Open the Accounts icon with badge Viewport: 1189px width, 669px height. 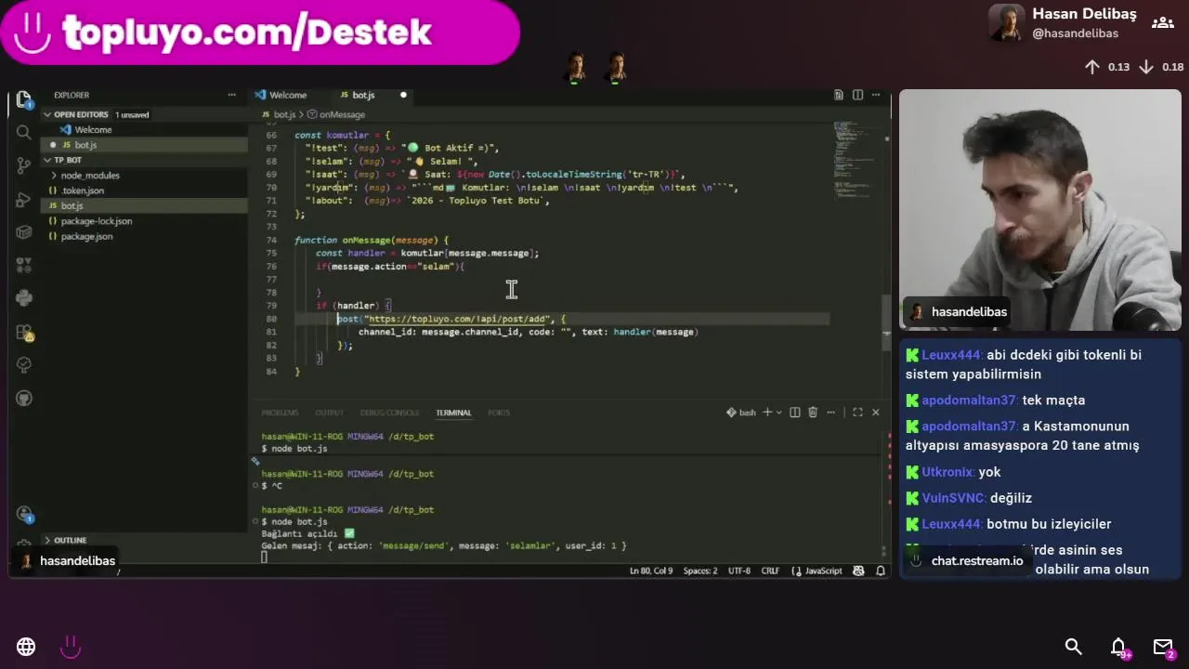(24, 514)
